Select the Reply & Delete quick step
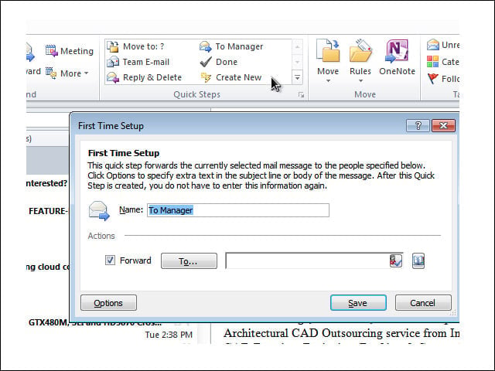The image size is (495, 371). pyautogui.click(x=145, y=77)
